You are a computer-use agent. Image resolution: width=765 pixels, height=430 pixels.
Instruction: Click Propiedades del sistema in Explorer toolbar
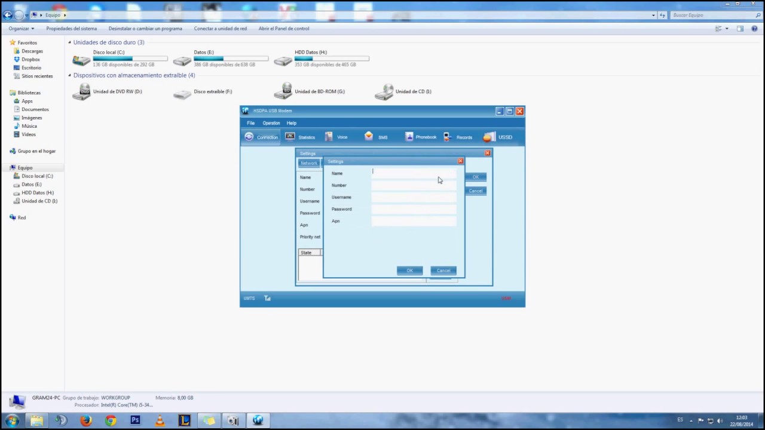pos(71,29)
